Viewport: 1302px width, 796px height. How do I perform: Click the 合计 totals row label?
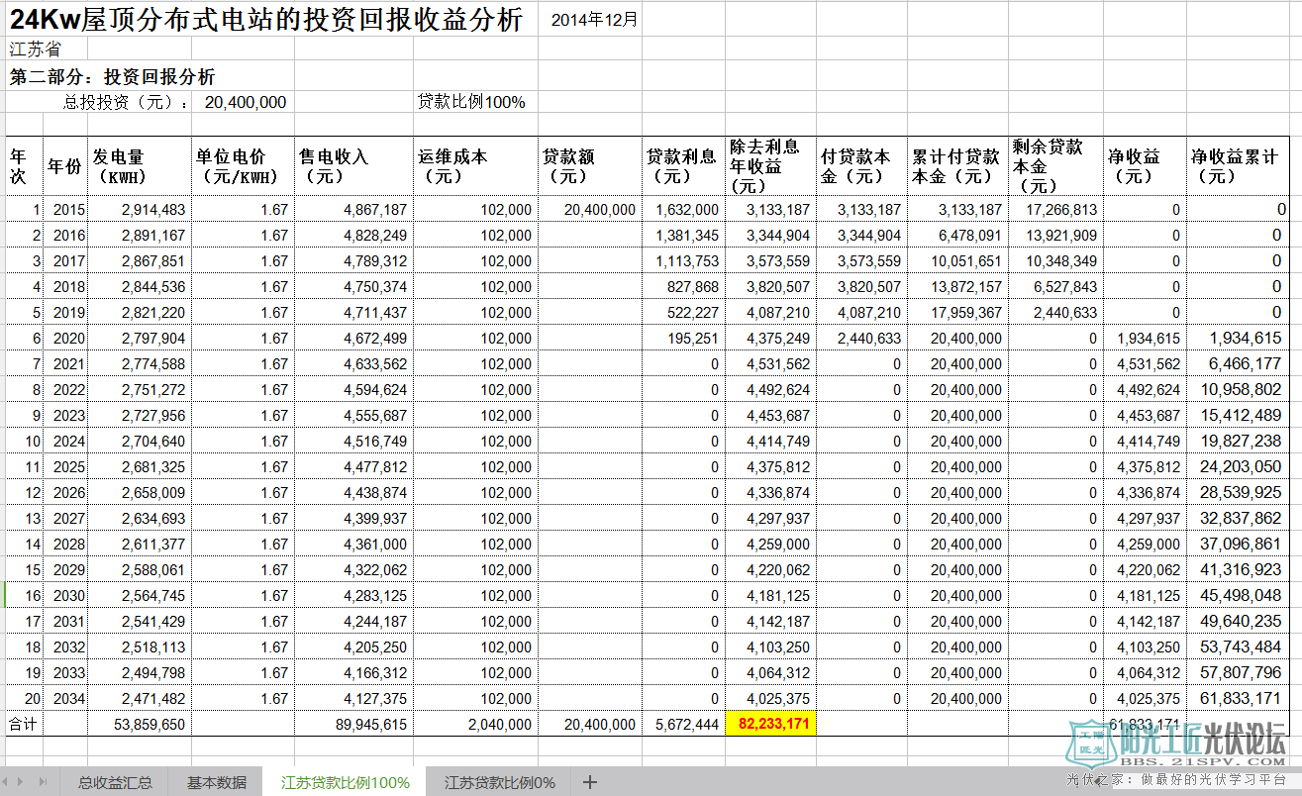pos(24,725)
